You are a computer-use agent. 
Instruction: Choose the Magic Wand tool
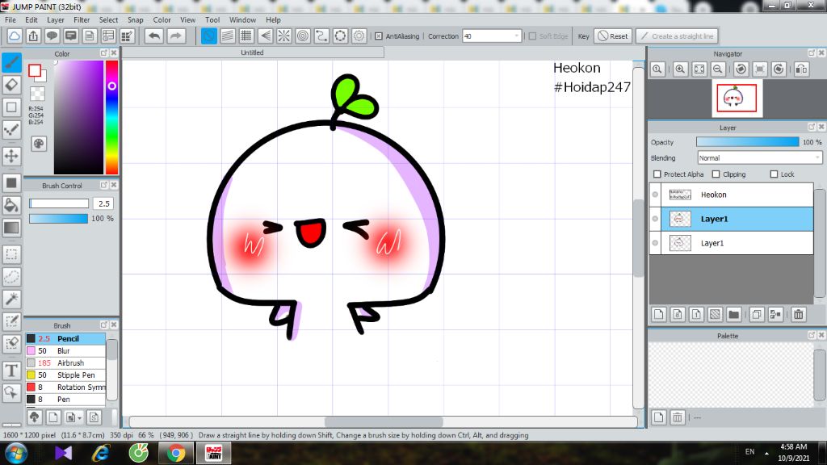click(12, 299)
